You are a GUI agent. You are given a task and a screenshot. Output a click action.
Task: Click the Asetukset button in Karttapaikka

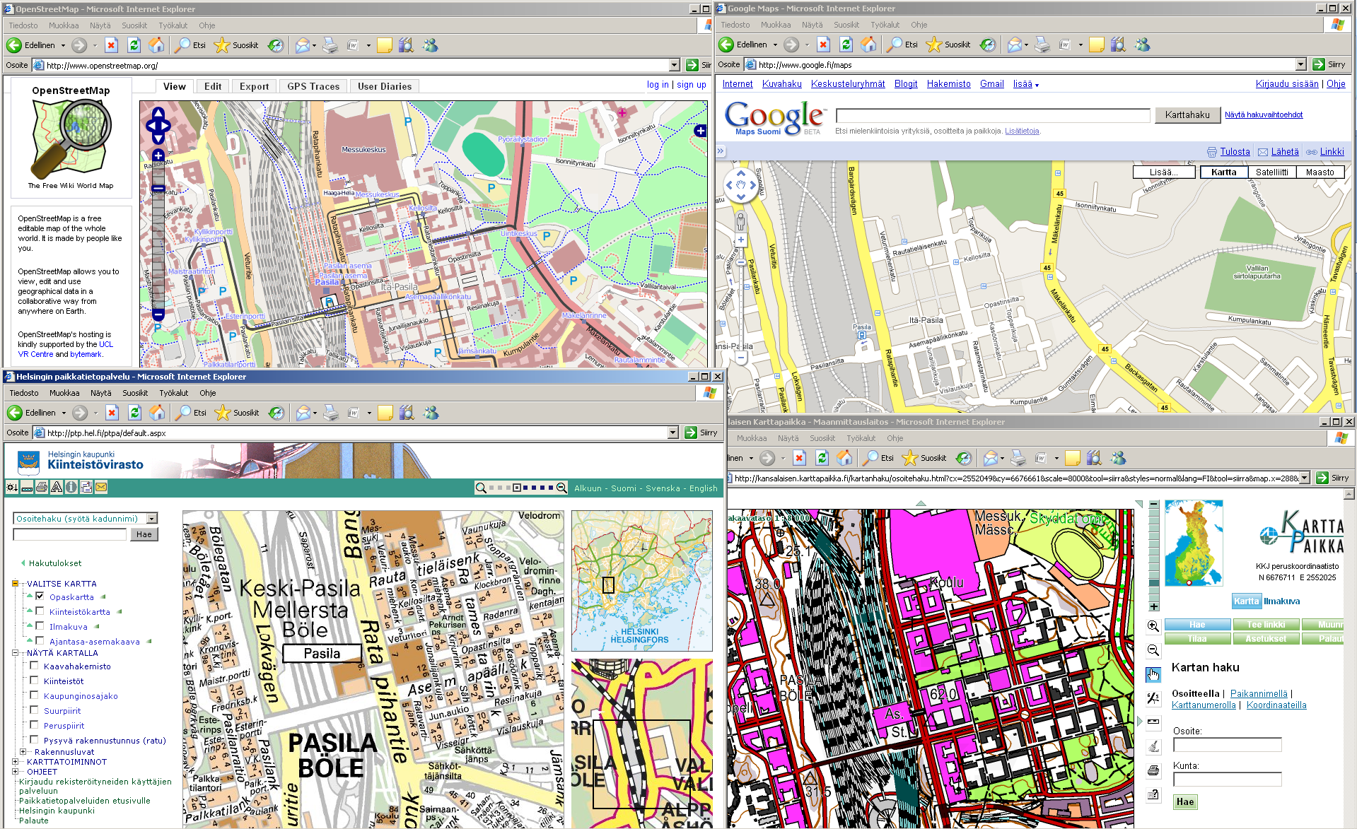click(1266, 639)
